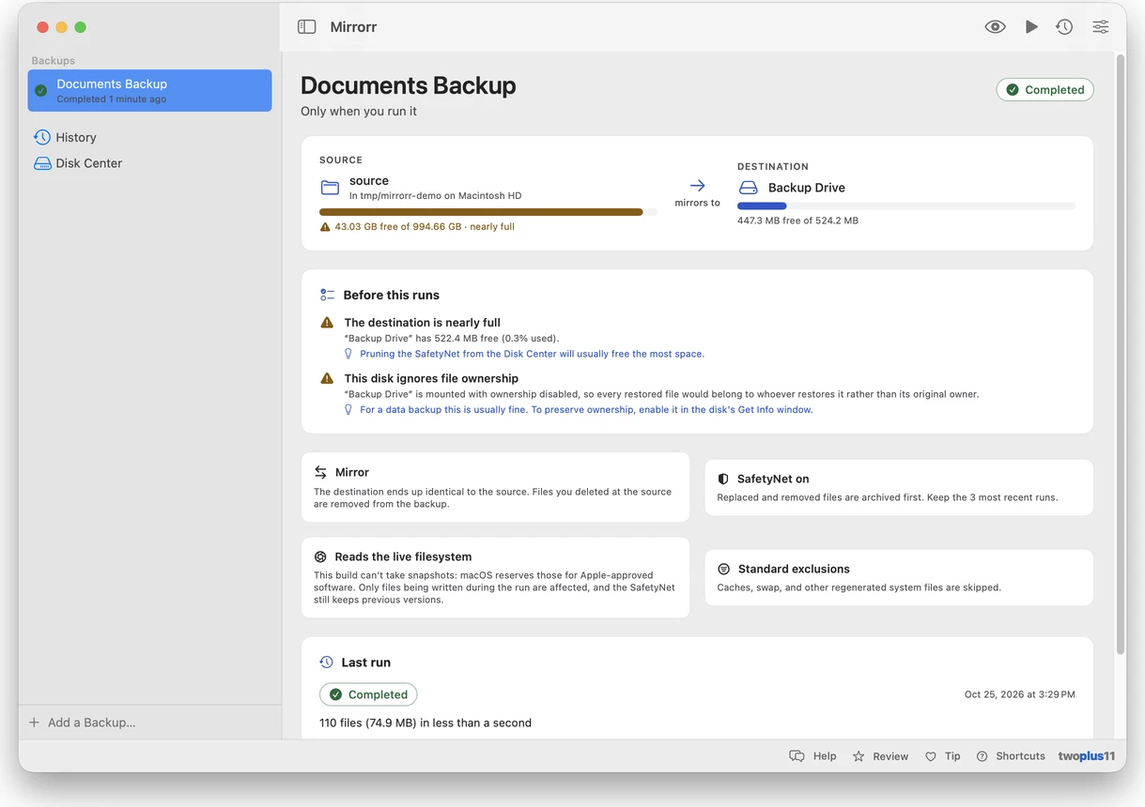The image size is (1145, 807).
Task: Click warning icon beside destination is nearly full
Action: [327, 322]
